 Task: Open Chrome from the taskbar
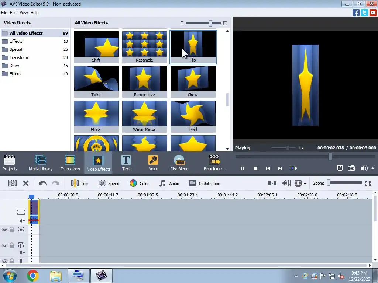click(x=32, y=276)
